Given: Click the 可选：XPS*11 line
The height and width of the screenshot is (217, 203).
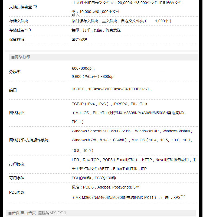Looking at the screenshot, I should pyautogui.click(x=129, y=197).
